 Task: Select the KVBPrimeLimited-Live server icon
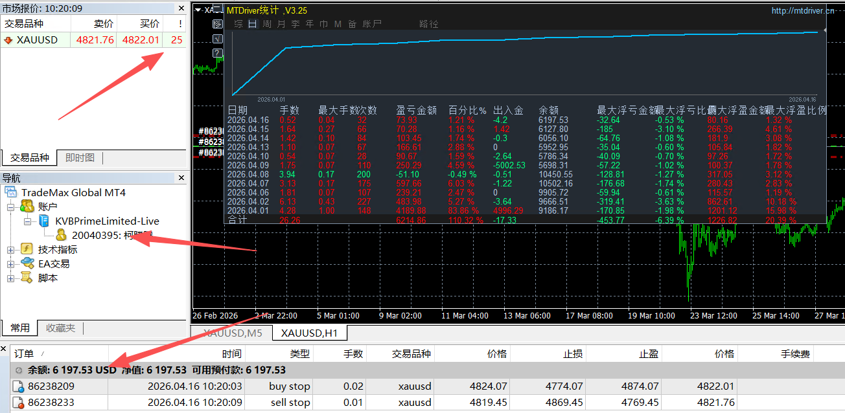point(45,221)
